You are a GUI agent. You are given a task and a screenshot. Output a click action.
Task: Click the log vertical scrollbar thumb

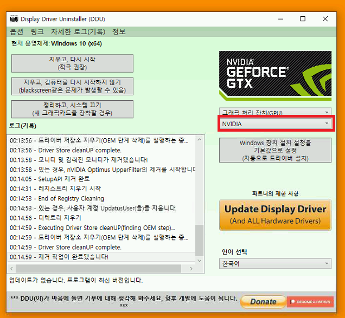(199, 241)
